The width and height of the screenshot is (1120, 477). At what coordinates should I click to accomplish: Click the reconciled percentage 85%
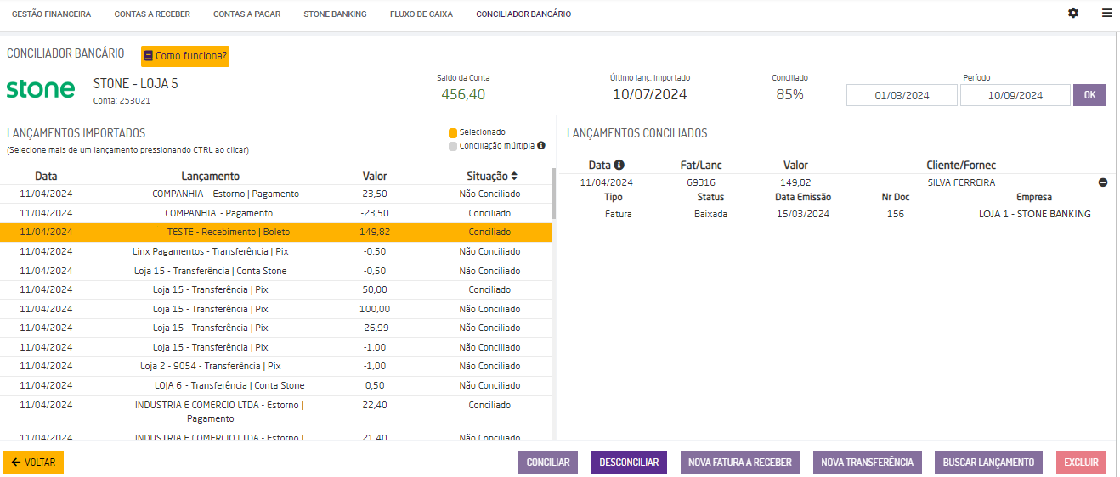coord(789,94)
